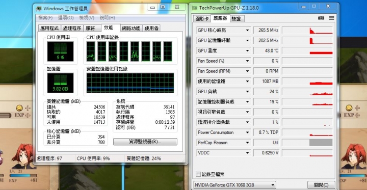The image size is (367, 190).
Task: Click the 資源監視器(R)... button
Action: click(x=145, y=142)
